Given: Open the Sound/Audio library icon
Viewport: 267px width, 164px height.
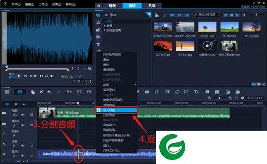Looking at the screenshot, I should (x=98, y=22).
